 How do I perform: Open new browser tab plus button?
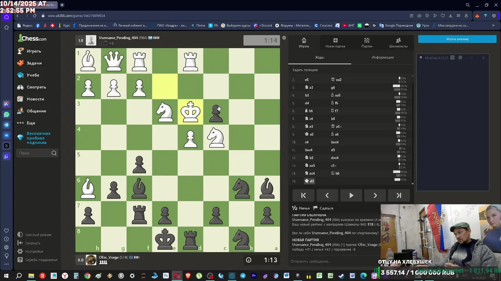coord(62,5)
